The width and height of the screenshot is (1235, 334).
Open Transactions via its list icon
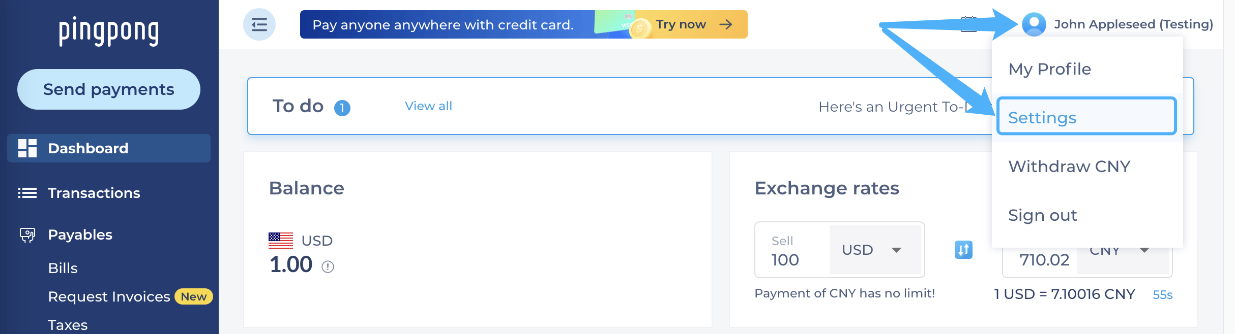pos(27,193)
